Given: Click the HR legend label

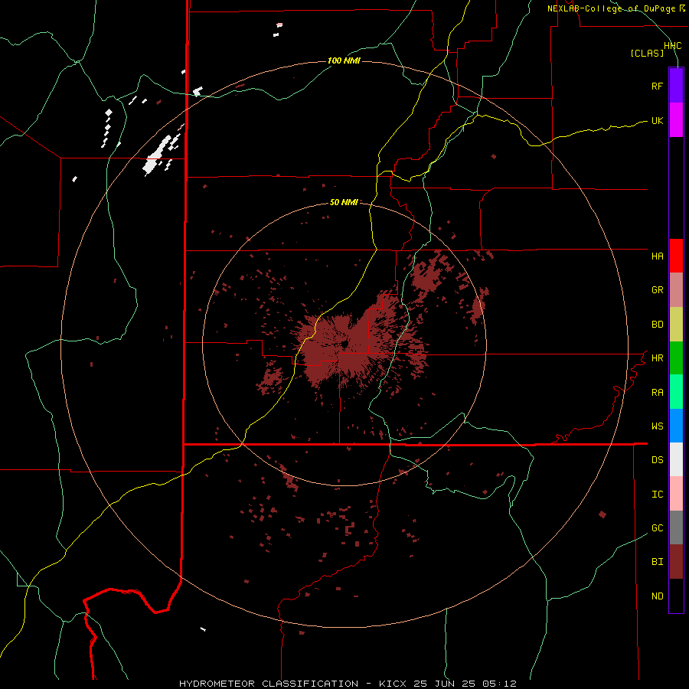Looking at the screenshot, I should point(657,358).
